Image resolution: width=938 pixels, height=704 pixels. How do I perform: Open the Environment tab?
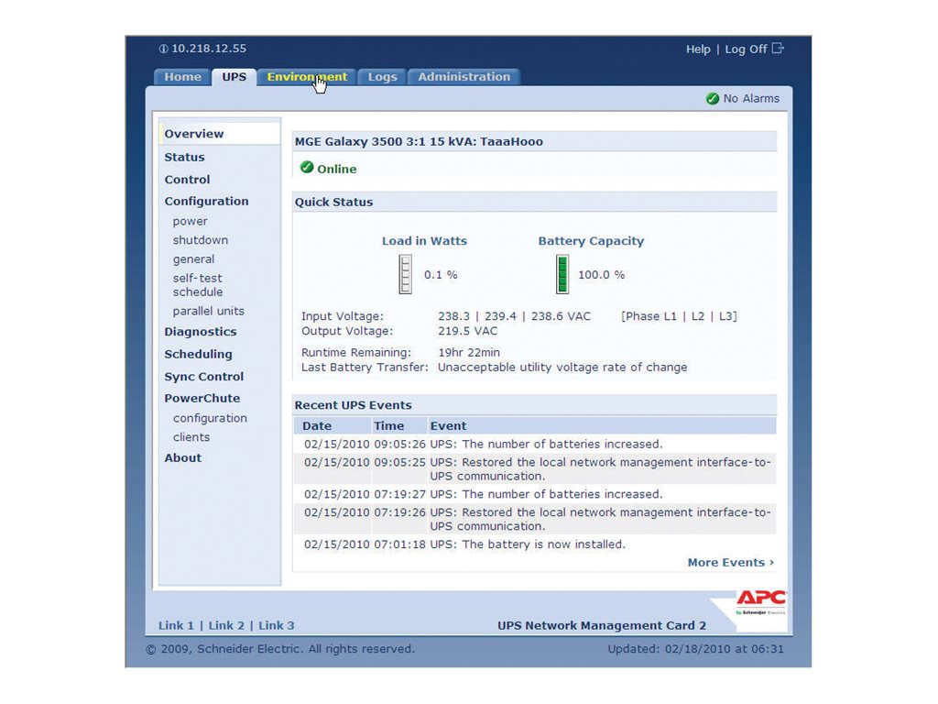click(307, 77)
